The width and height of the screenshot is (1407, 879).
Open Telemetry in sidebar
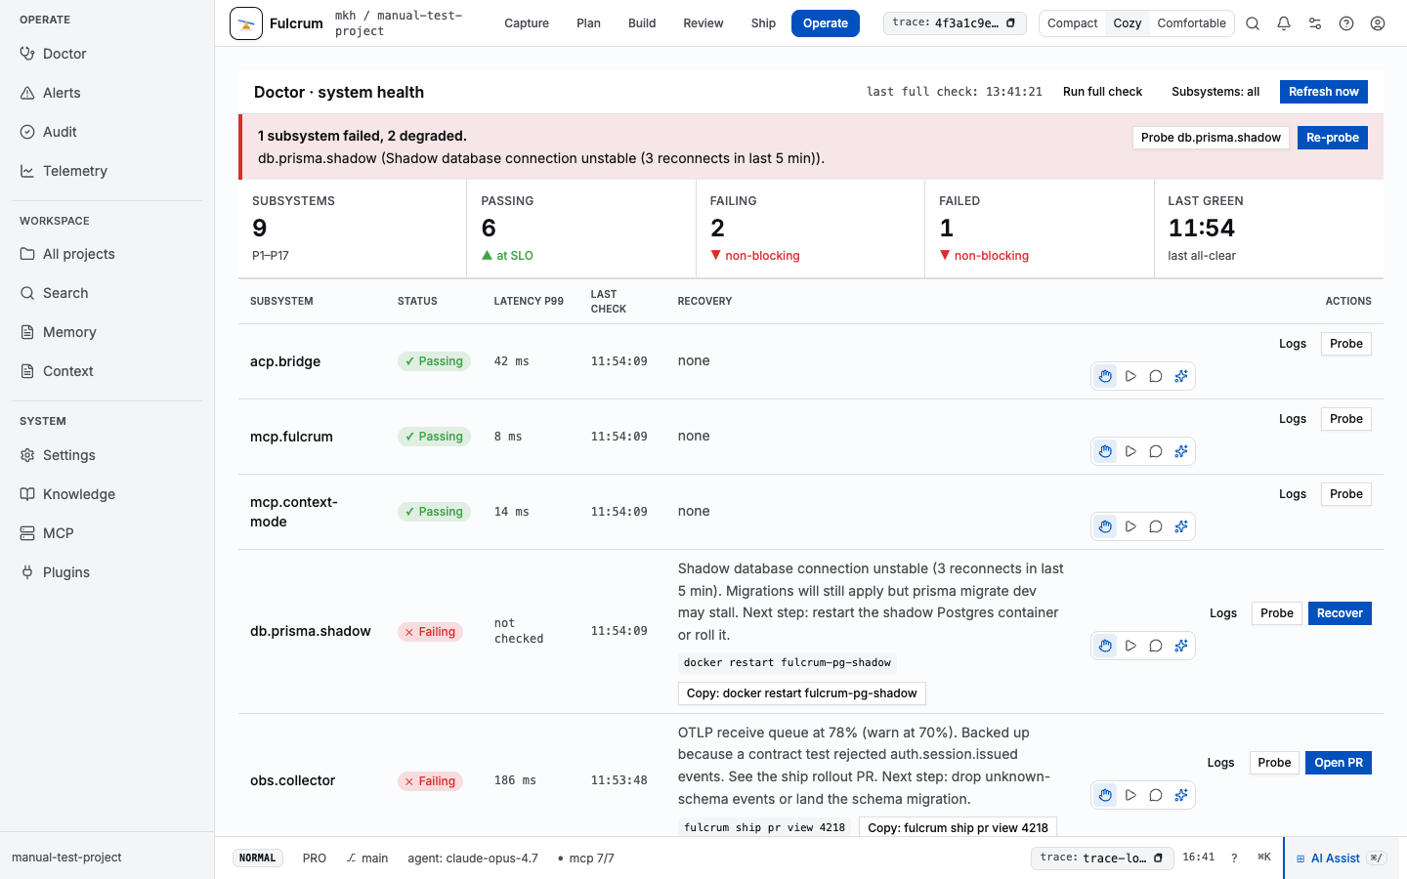[107, 171]
